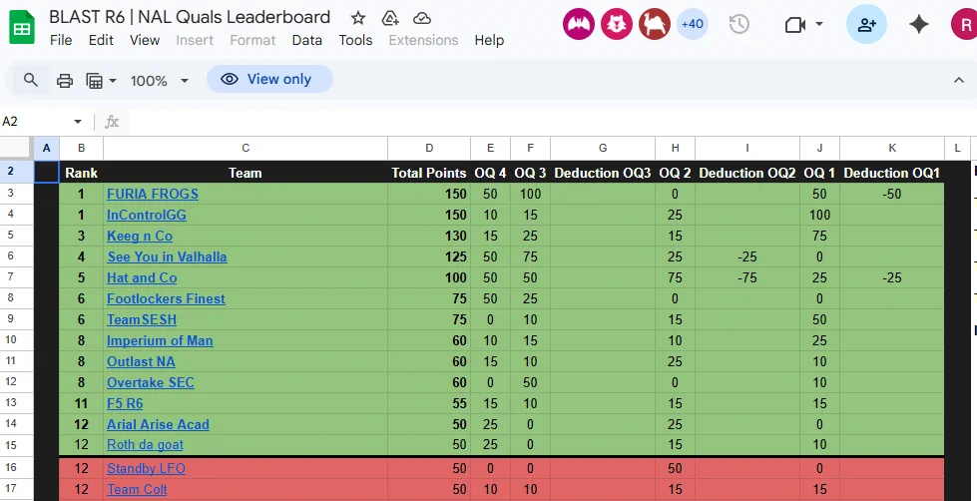This screenshot has width=977, height=501.
Task: Open version history clock icon
Action: pos(738,24)
